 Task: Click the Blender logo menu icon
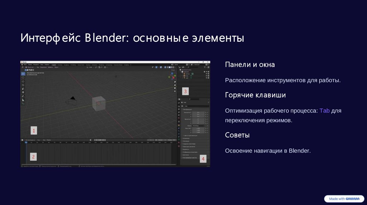click(x=22, y=65)
